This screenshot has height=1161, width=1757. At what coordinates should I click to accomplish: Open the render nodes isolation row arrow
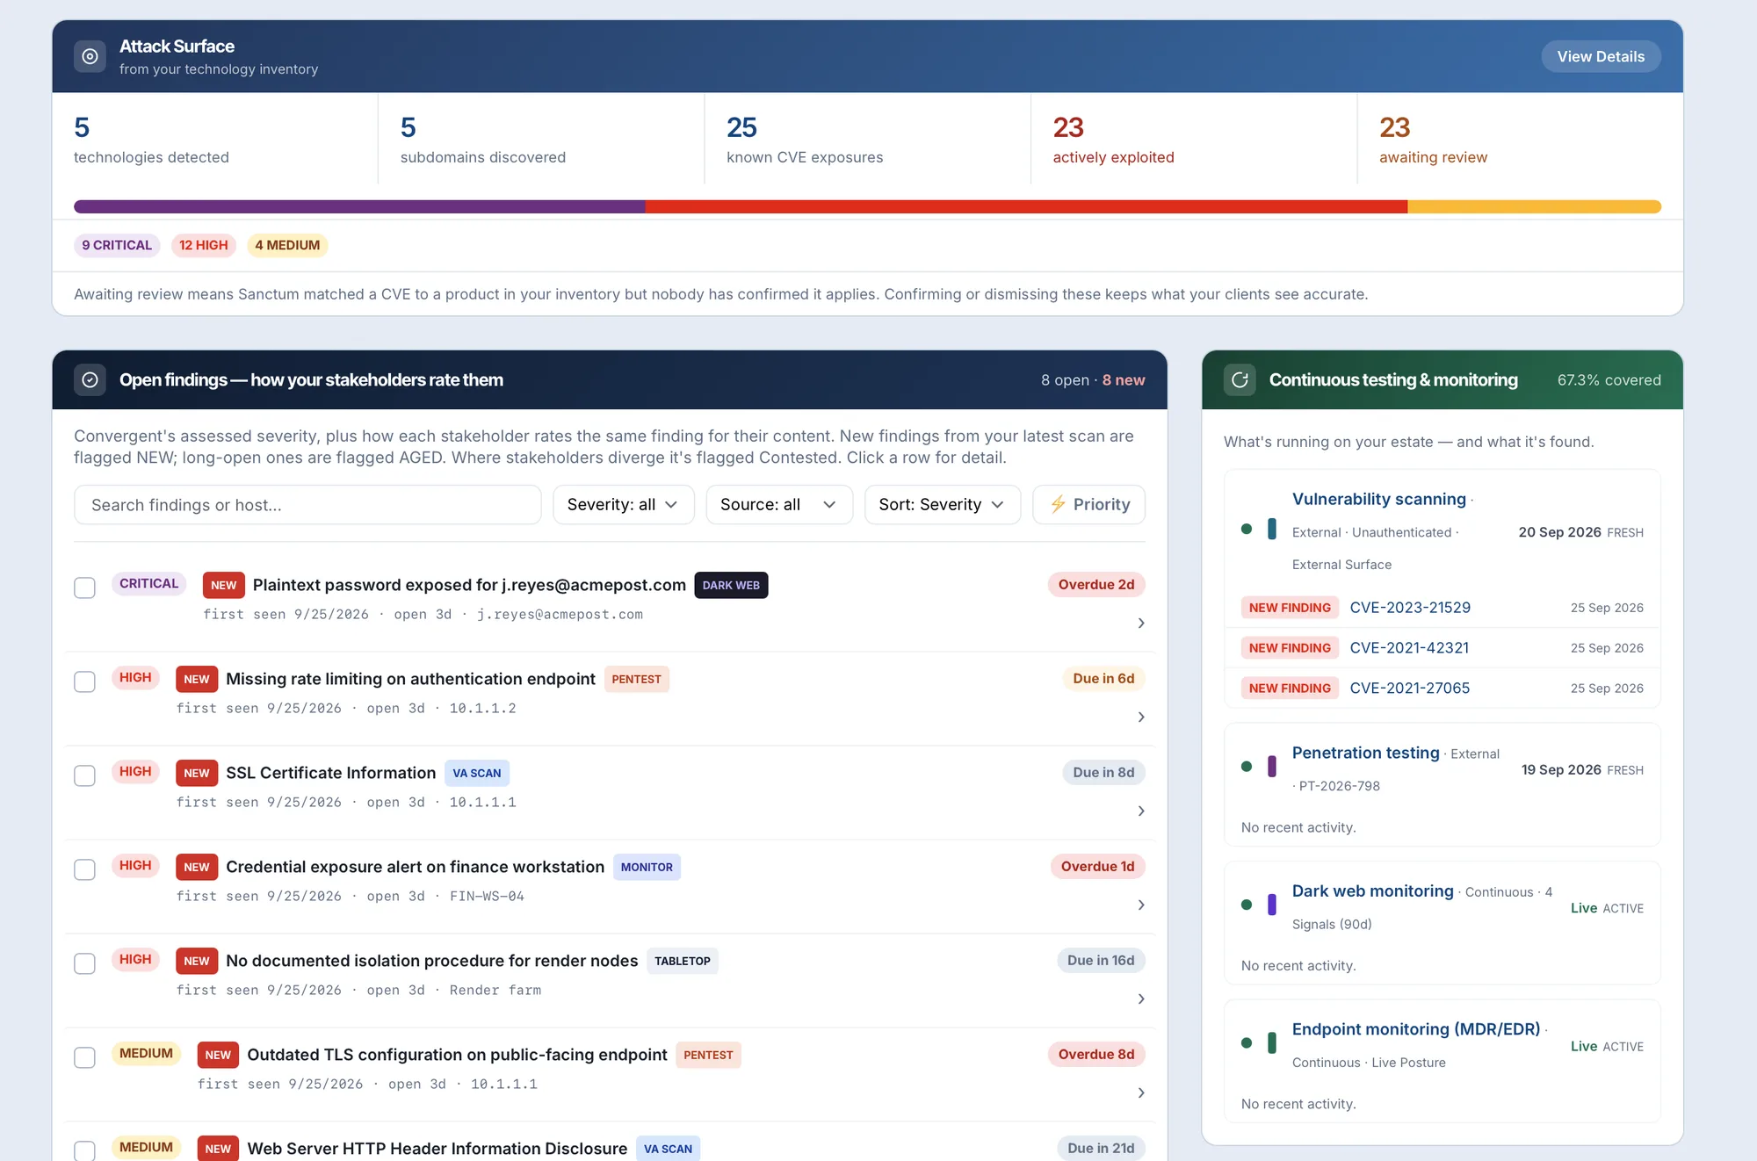tap(1141, 999)
